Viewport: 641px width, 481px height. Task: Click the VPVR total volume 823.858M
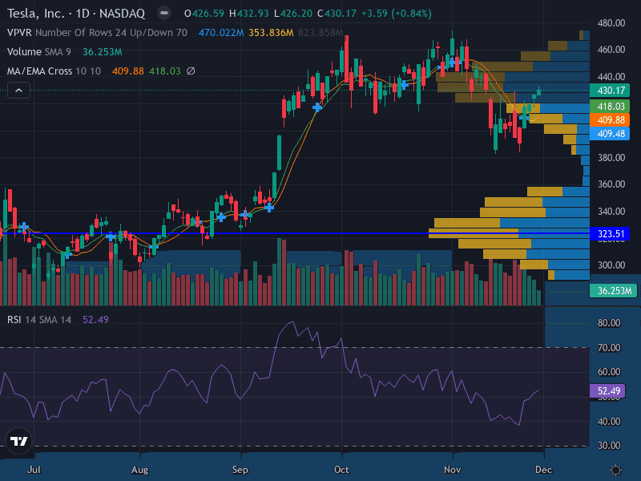coord(321,33)
